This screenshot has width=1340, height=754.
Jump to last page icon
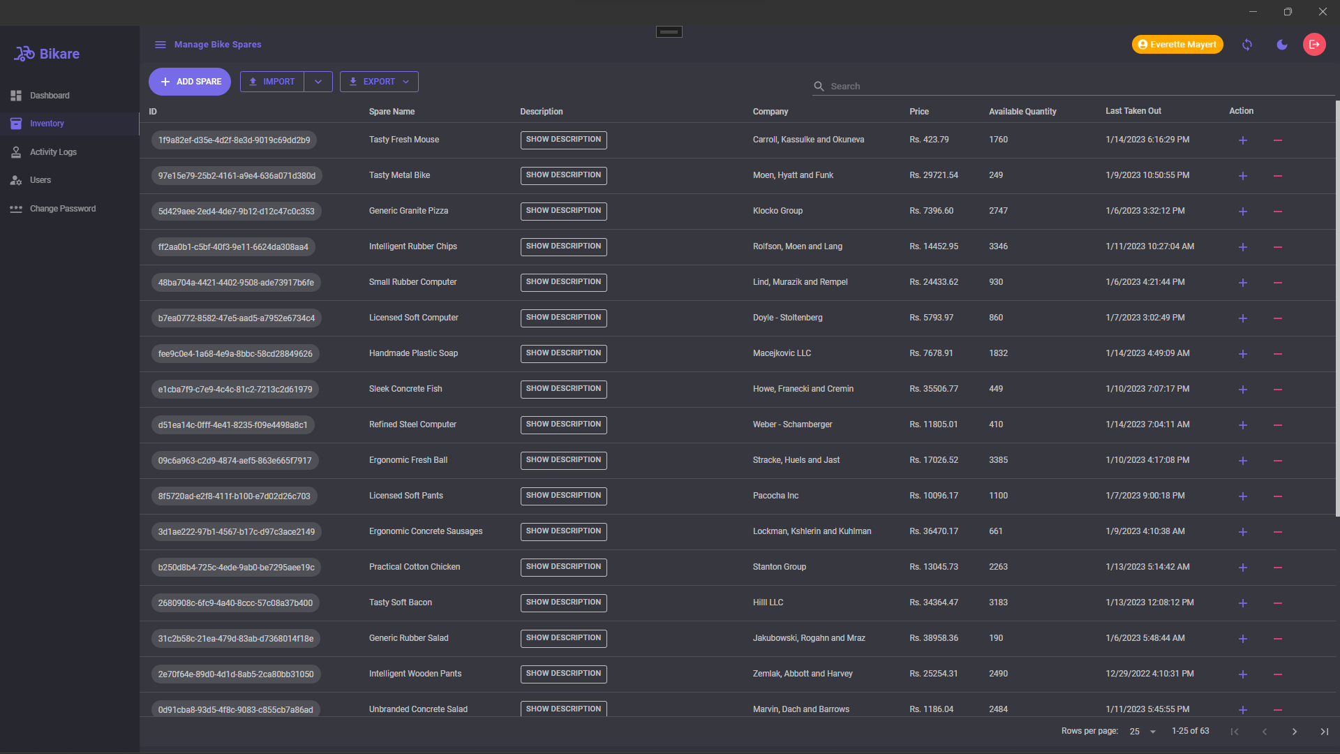point(1324,732)
